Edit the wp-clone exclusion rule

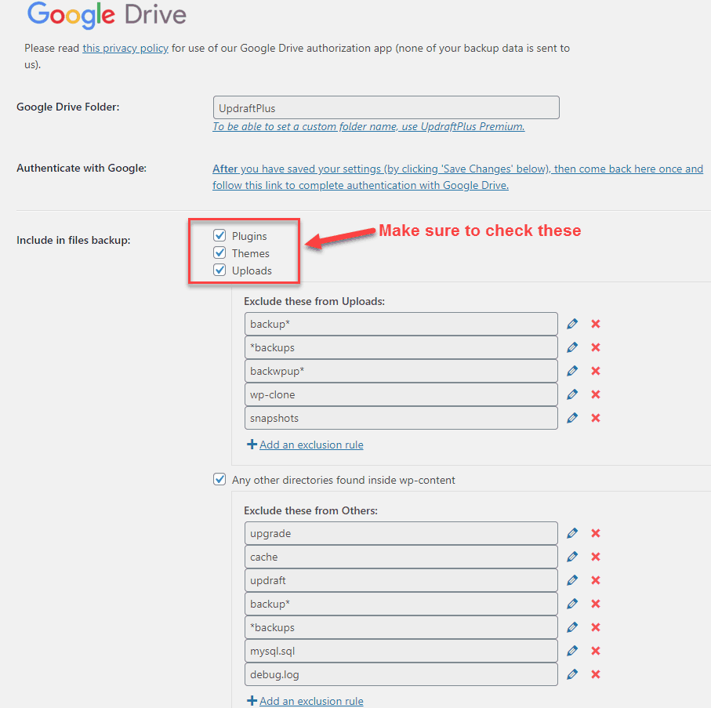572,394
